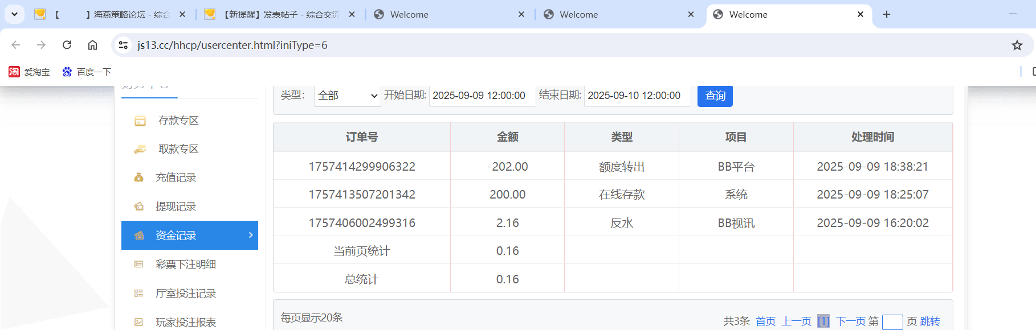Click the 资金记录 icon
Viewport: 1036px width, 330px height.
tap(138, 236)
